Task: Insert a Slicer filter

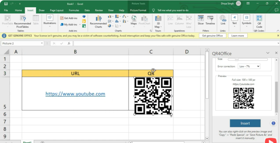Action: pos(201,20)
